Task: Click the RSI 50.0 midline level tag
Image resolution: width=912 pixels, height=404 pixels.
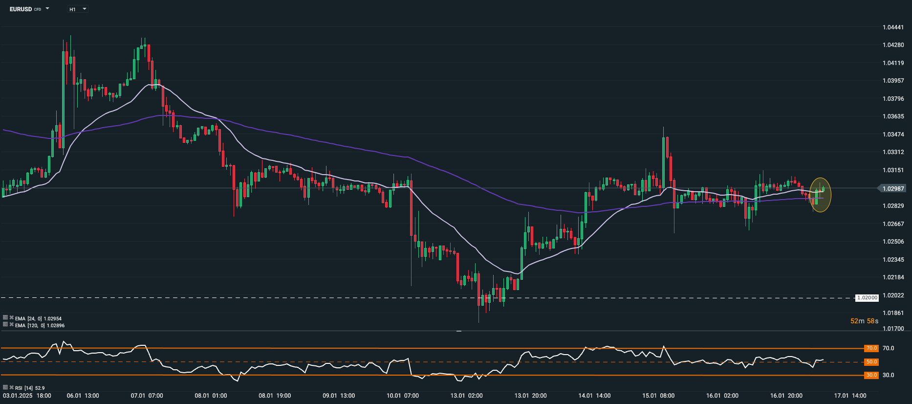Action: pos(871,362)
